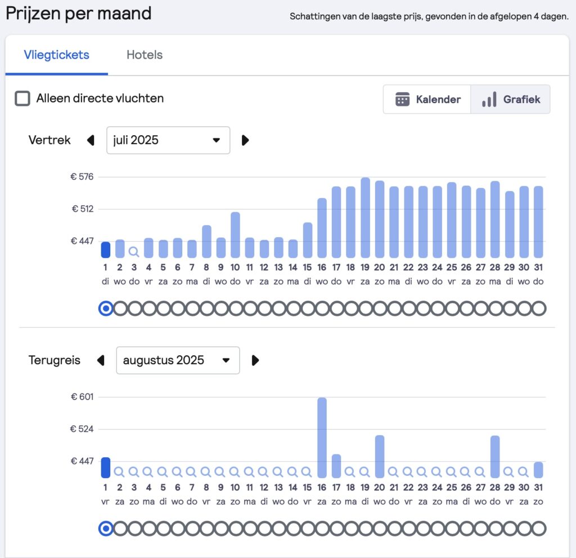This screenshot has width=576, height=558.
Task: Click the calendar icon in the Kalender button
Action: click(402, 99)
